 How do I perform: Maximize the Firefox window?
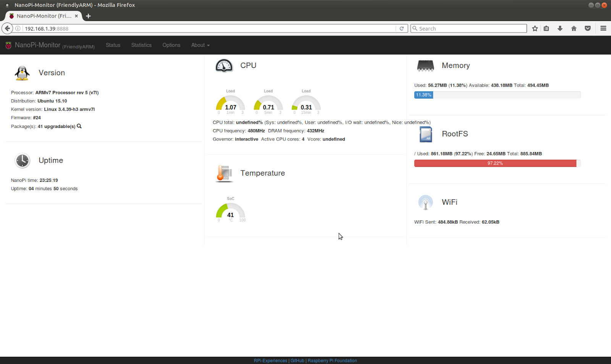(597, 5)
